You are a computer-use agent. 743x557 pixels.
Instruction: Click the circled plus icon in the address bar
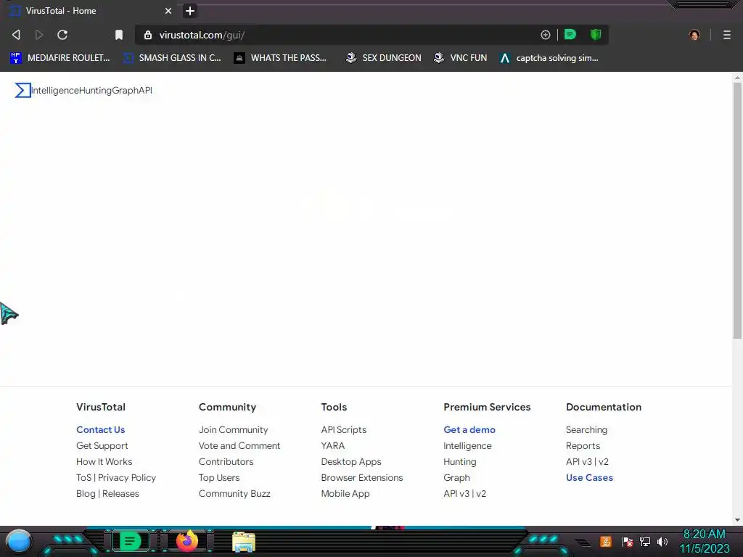point(546,35)
